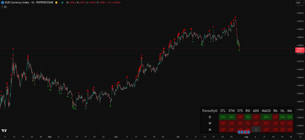Click the green DN cell under MACD
The image size is (305, 140).
click(266, 117)
